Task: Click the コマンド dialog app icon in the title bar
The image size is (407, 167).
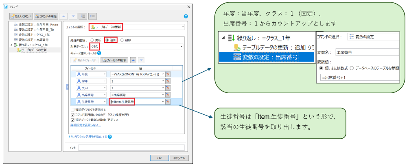Action: pyautogui.click(x=6, y=6)
